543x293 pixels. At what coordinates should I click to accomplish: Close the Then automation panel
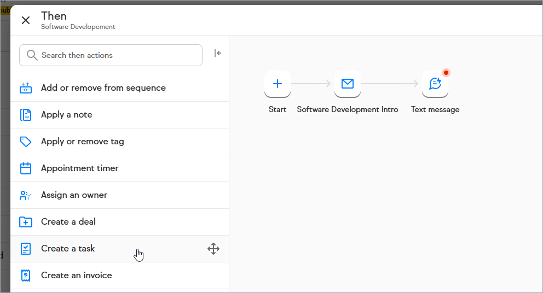click(26, 21)
